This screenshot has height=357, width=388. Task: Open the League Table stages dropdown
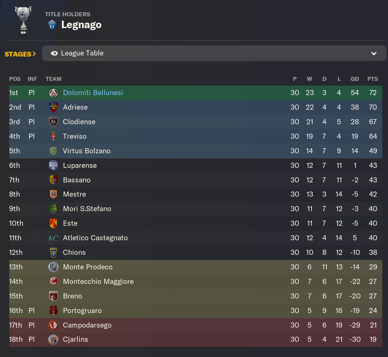214,53
